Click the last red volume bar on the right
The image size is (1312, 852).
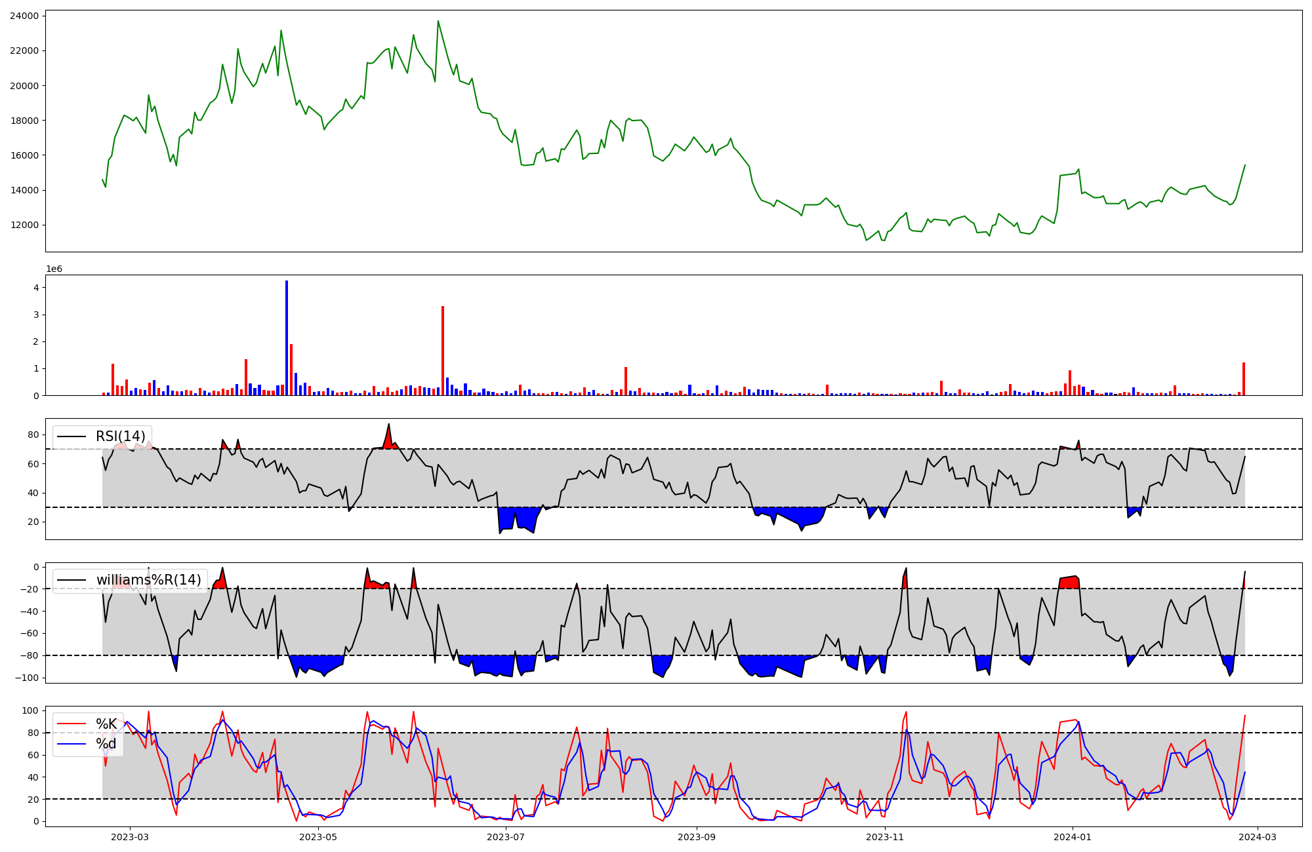pos(1243,379)
